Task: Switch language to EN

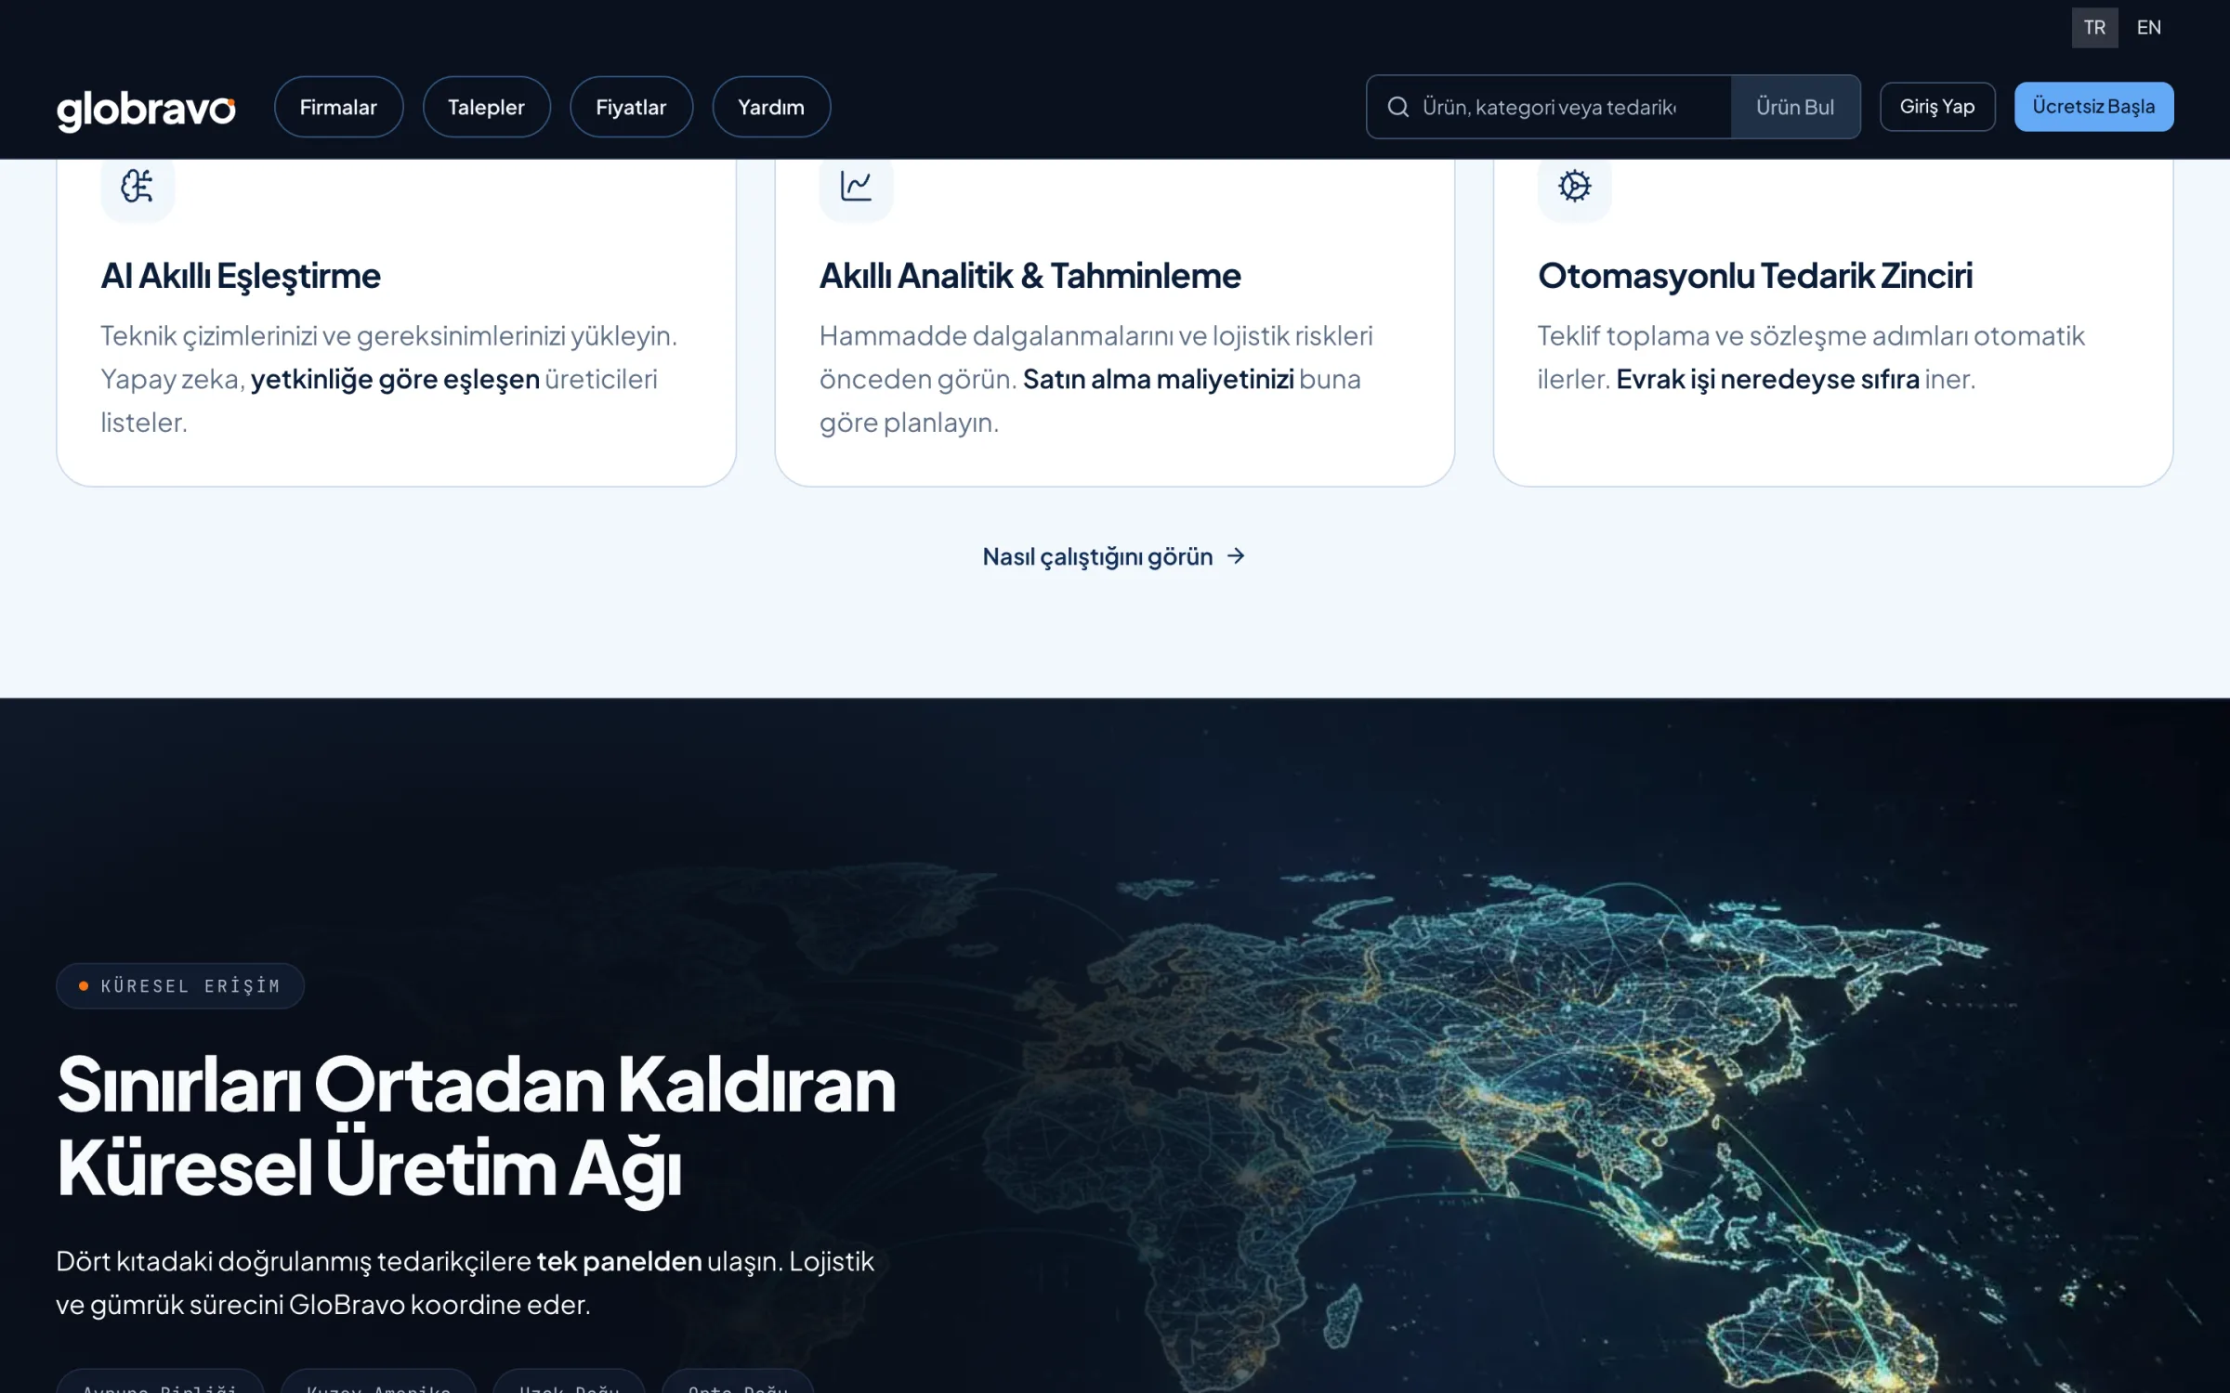Action: tap(2148, 28)
